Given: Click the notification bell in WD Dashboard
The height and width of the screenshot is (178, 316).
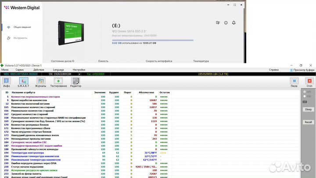Looking at the screenshot, I should (234, 22).
